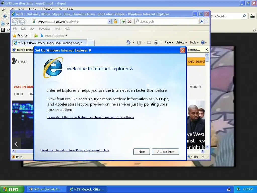This screenshot has height=193, width=257.
Task: Click the Live Search magnifier button
Action: click(202, 22)
